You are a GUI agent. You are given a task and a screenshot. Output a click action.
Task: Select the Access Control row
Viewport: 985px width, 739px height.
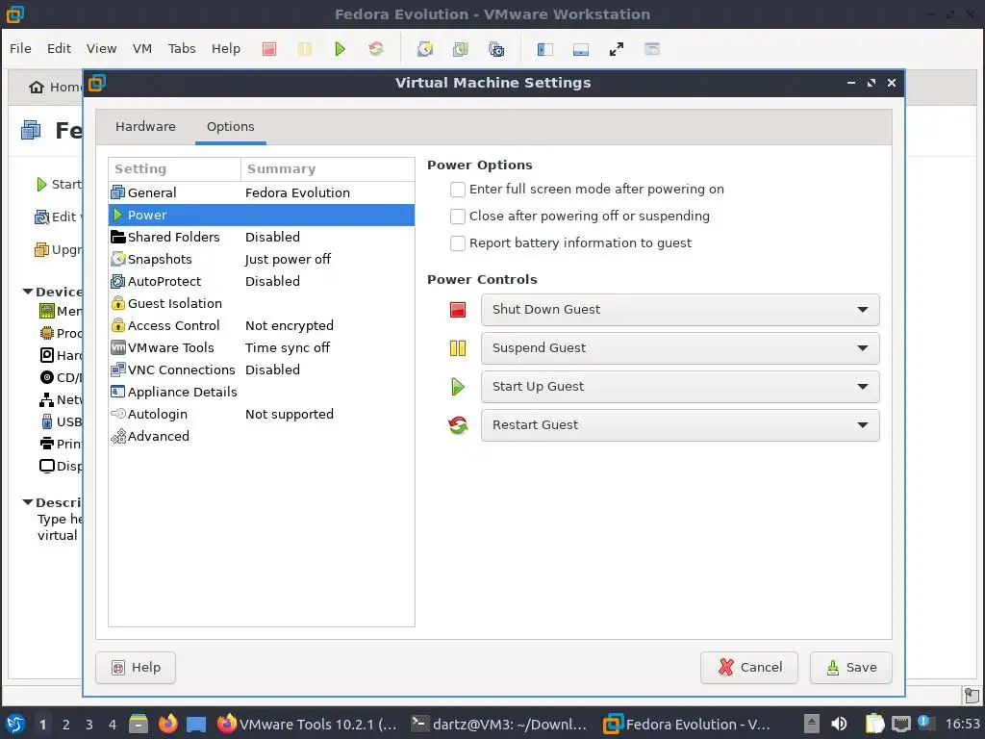pos(262,325)
